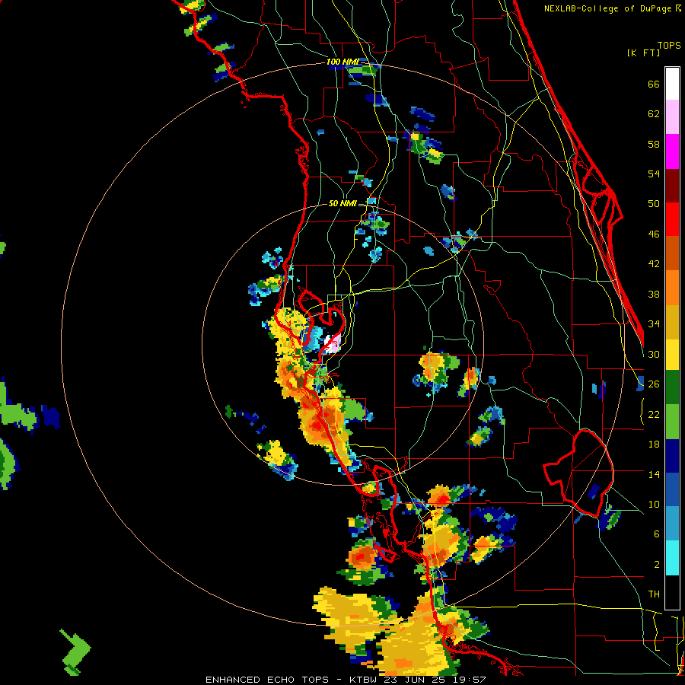Image resolution: width=685 pixels, height=685 pixels.
Task: Click the 58 legend value
Action: 654,144
